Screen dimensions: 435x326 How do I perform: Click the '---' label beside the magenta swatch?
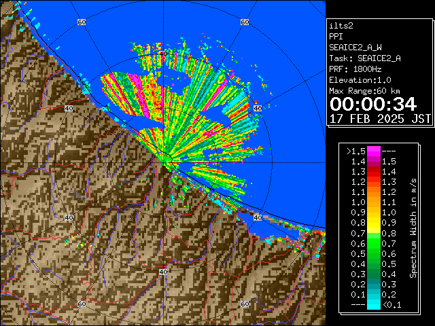[389, 151]
